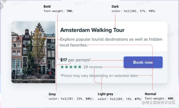This screenshot has height=108, width=179.
Task: Select the Amsterdam Walking Tour heading
Action: pos(92,30)
